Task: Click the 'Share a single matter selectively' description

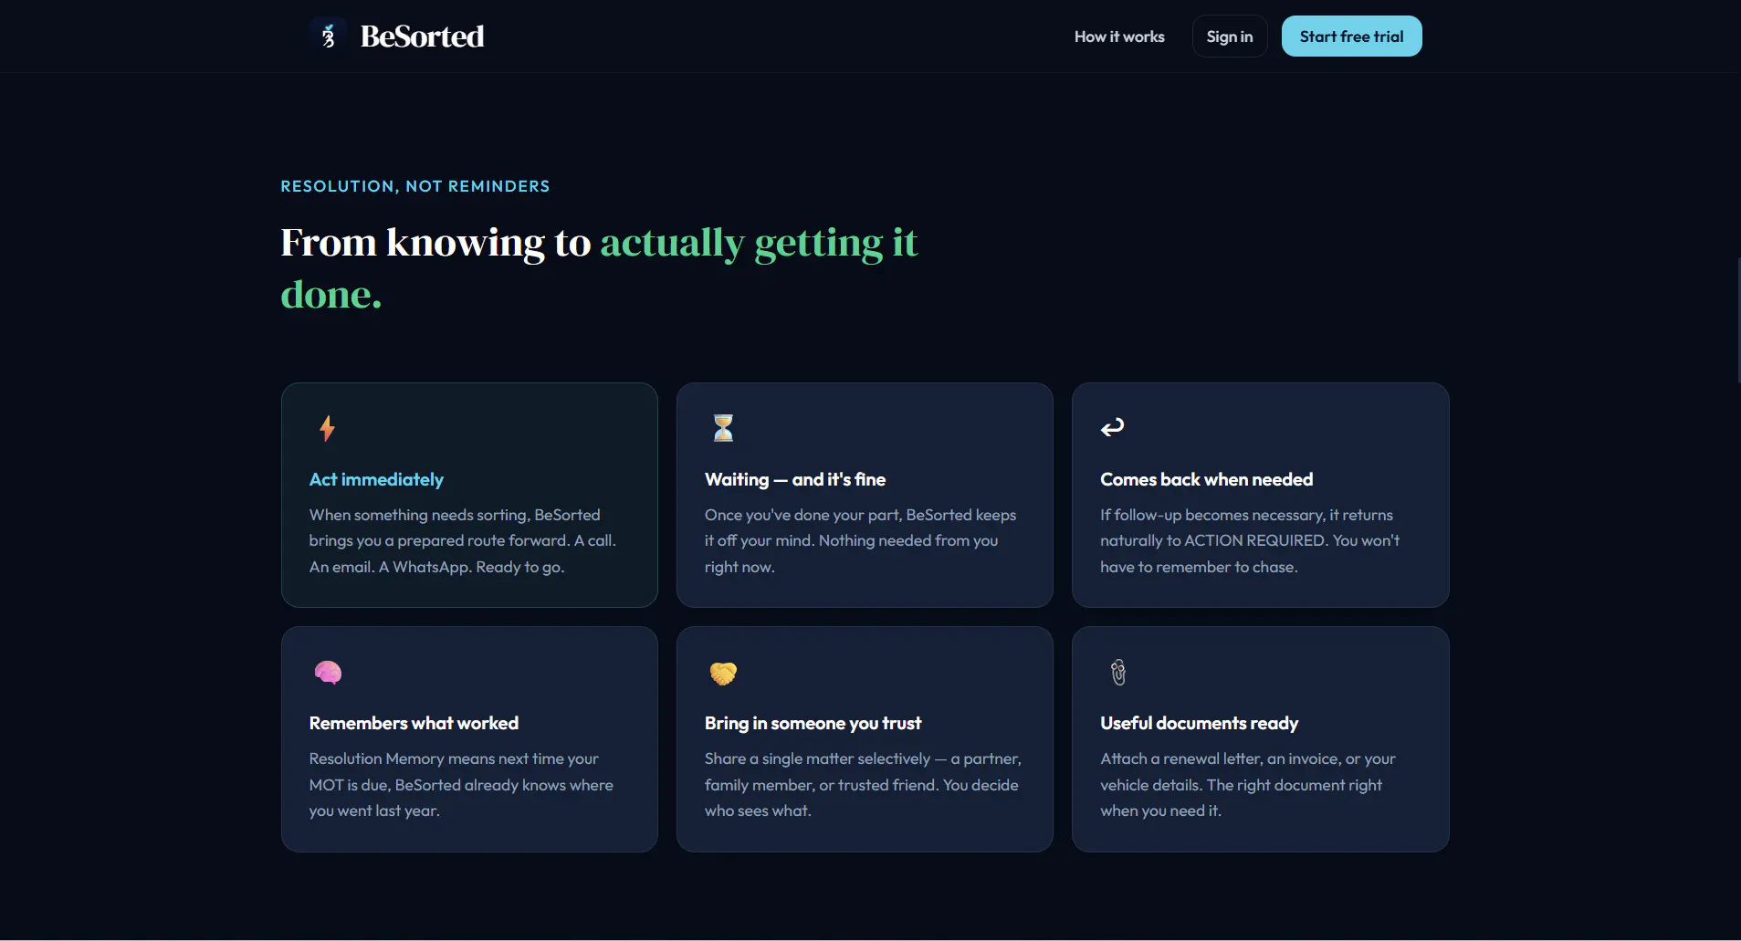Action: pos(863,785)
